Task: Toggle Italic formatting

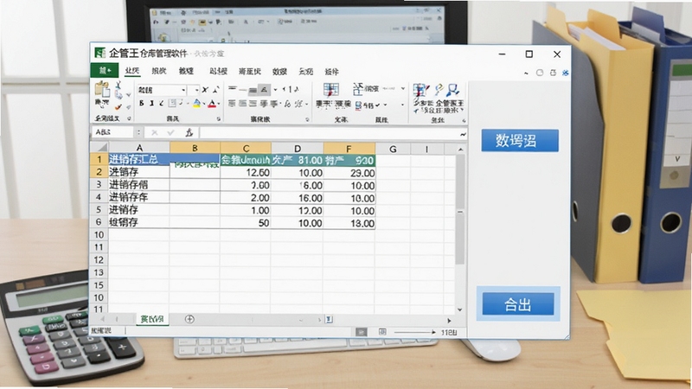Action: coord(151,103)
